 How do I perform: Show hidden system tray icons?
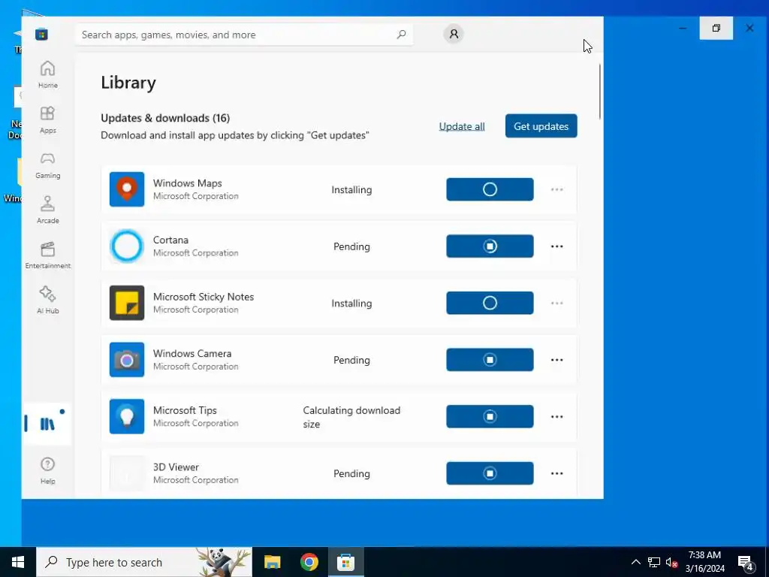635,562
